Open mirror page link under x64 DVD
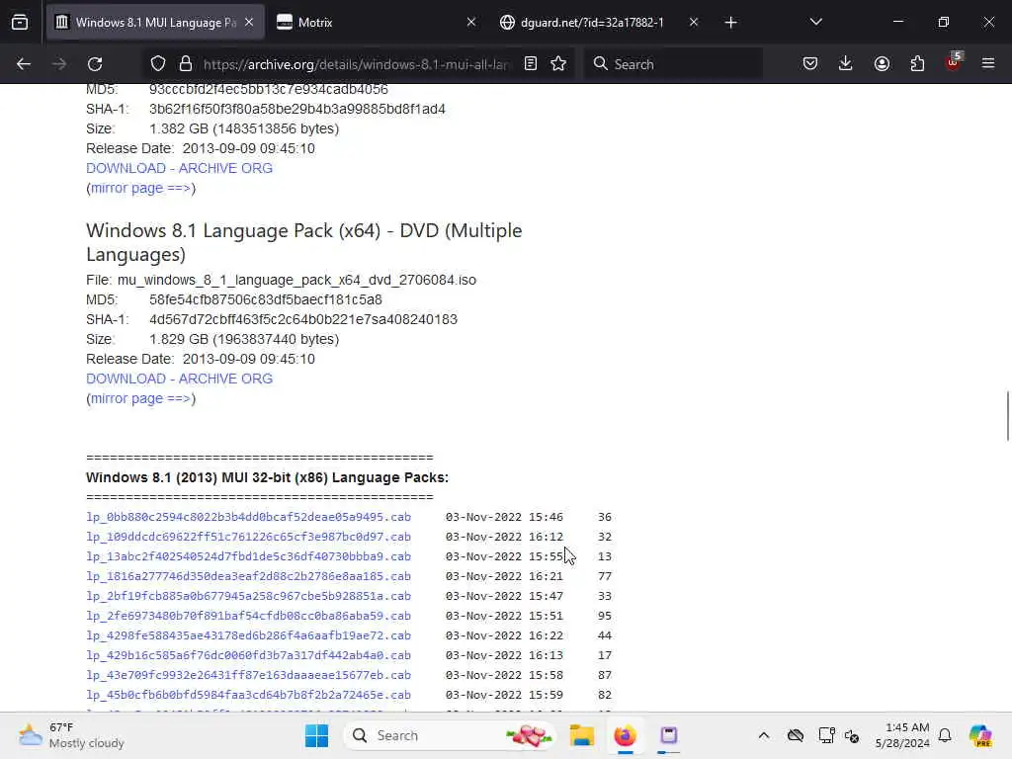1012x759 pixels. coord(141,399)
